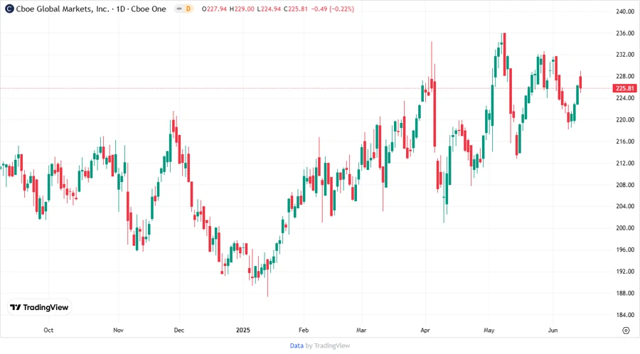Click the Dec label on time axis
640x354 pixels.
(x=178, y=330)
